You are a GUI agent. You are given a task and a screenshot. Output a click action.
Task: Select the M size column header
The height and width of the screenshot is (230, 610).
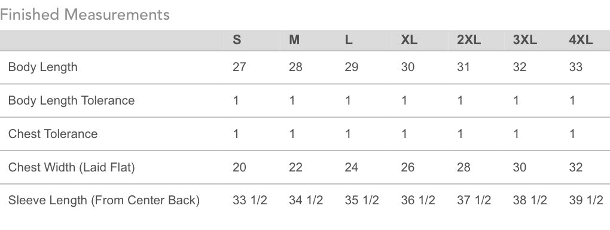click(x=294, y=39)
